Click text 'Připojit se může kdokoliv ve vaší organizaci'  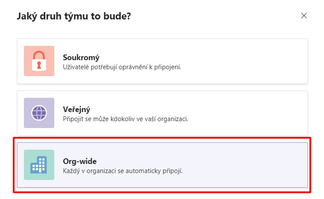(x=126, y=119)
